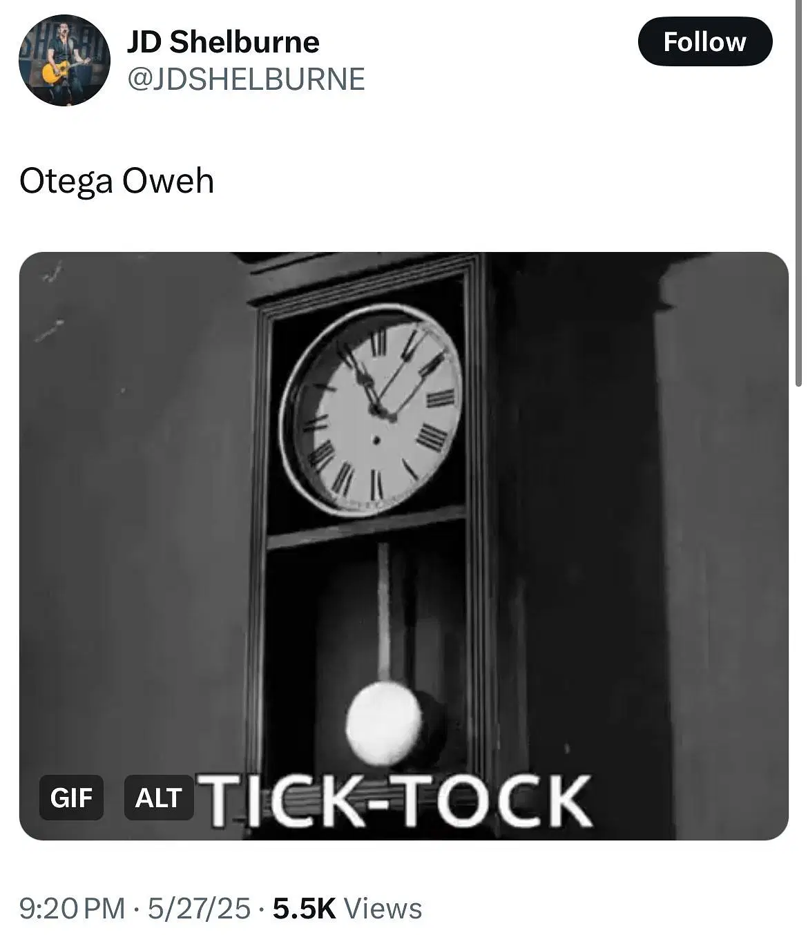This screenshot has height=935, width=808.
Task: Click the Views label beside 5.5K
Action: point(383,908)
